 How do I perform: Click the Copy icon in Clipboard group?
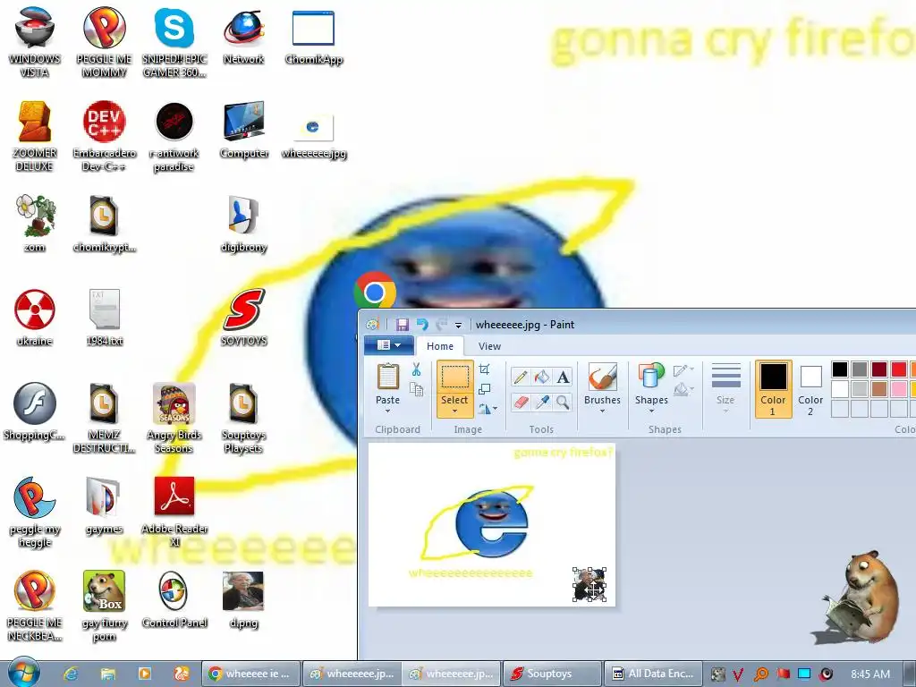point(416,389)
